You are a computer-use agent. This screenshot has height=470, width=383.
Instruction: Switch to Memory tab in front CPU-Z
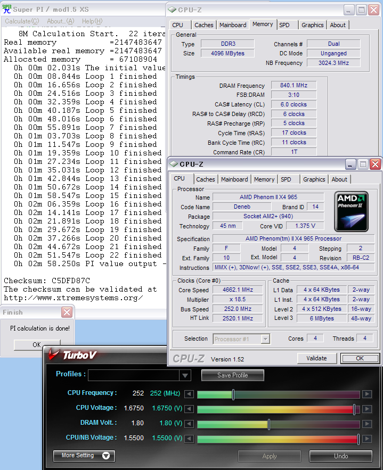[x=264, y=179]
